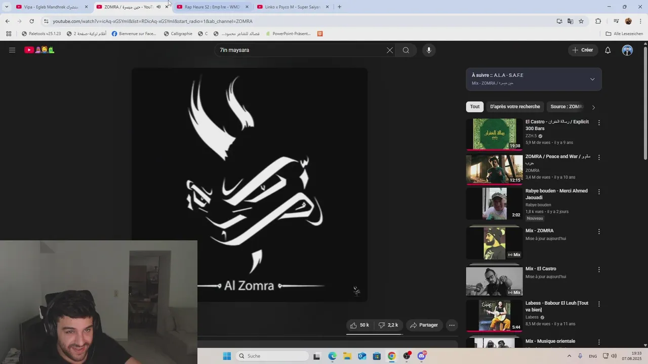This screenshot has width=648, height=364.
Task: Select the Tout filter chip
Action: click(475, 107)
